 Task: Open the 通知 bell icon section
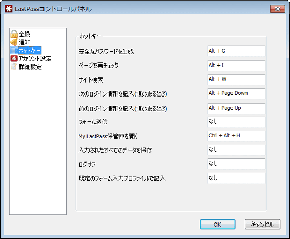tap(14, 42)
